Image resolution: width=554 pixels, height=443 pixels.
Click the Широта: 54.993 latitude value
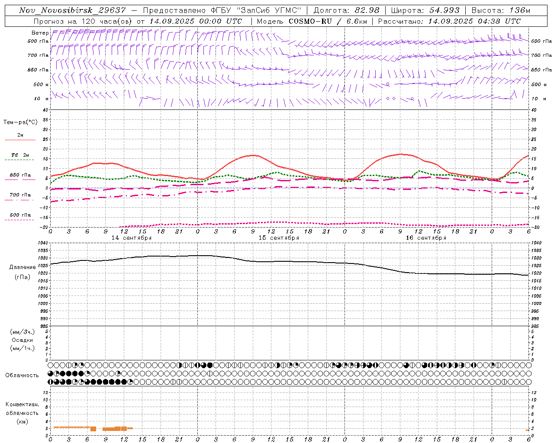pyautogui.click(x=425, y=10)
